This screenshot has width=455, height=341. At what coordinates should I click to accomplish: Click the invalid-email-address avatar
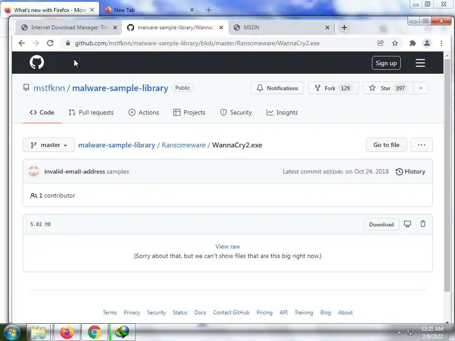[x=34, y=171]
